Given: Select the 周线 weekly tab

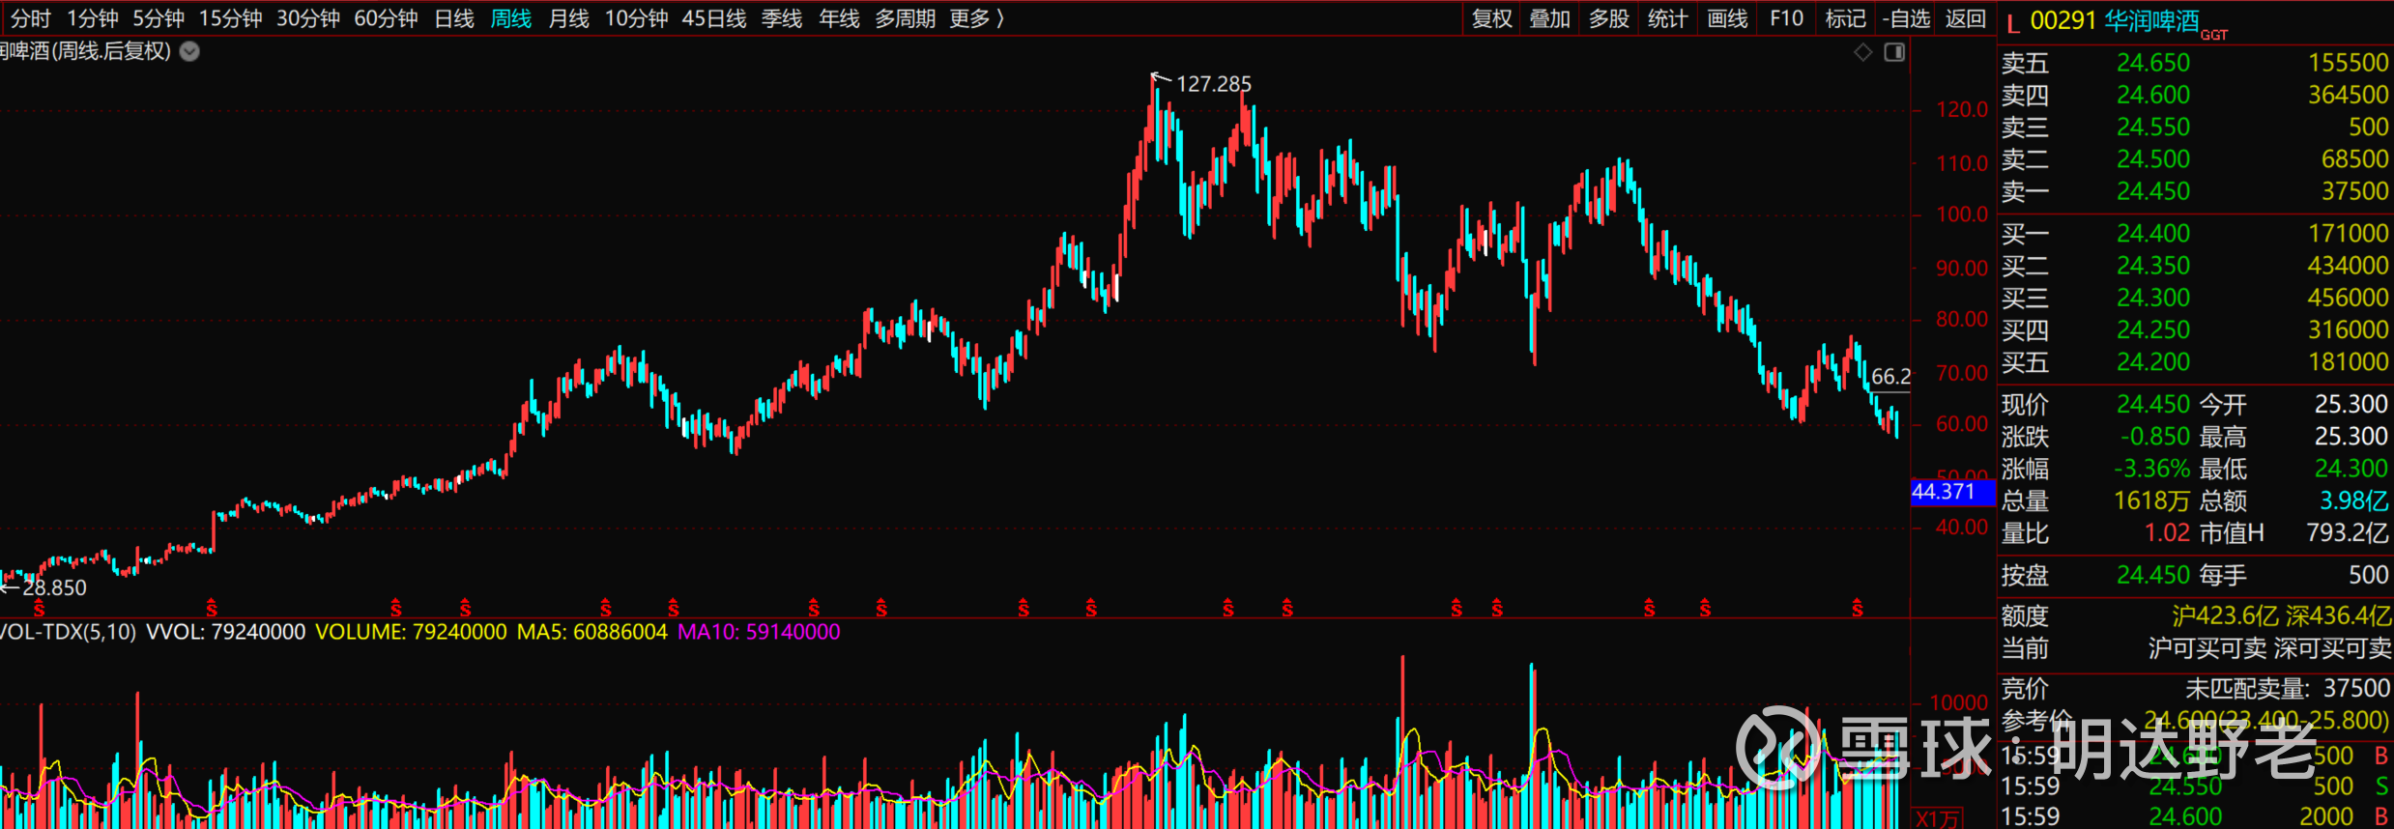Looking at the screenshot, I should click(x=511, y=18).
